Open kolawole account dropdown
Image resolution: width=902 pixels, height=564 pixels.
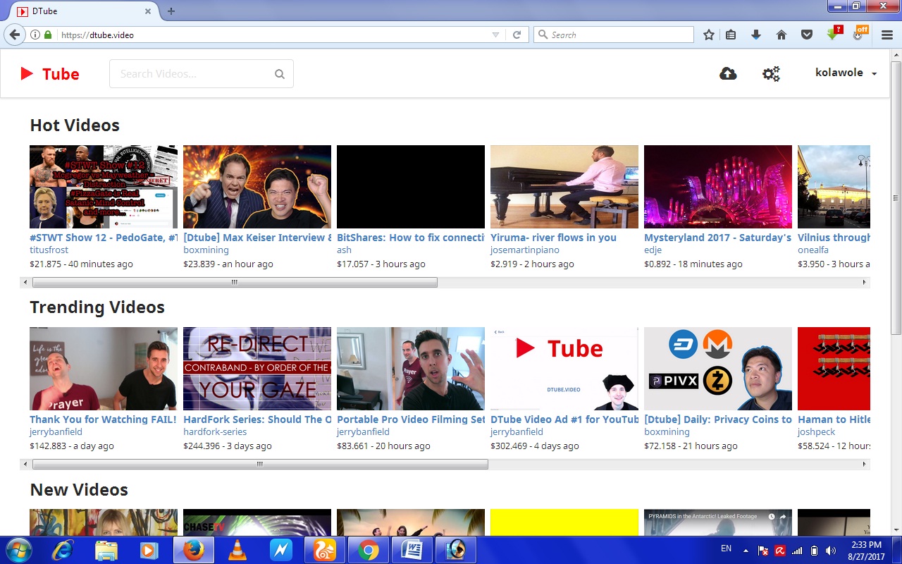846,73
